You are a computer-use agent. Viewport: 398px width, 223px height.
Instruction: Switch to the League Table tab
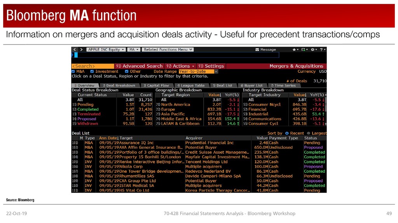click(x=191, y=86)
